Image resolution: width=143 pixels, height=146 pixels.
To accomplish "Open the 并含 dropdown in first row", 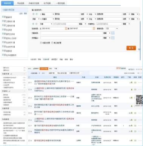I will point(92,14).
